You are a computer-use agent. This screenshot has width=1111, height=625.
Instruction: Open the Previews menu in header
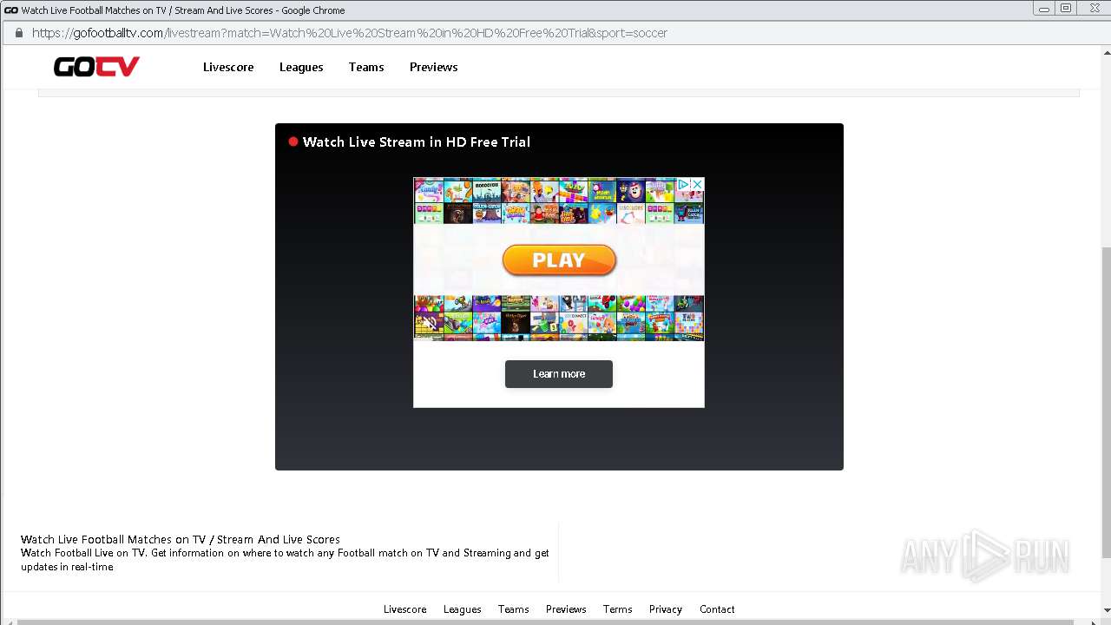click(x=434, y=67)
